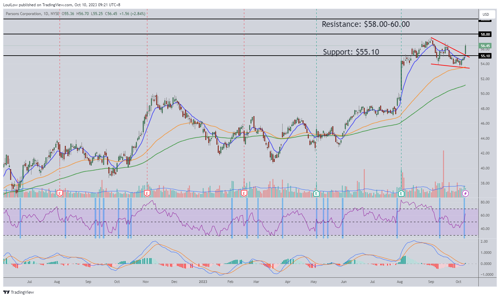Click the 50.00 price axis value
The height and width of the screenshot is (298, 500).
[x=485, y=94]
